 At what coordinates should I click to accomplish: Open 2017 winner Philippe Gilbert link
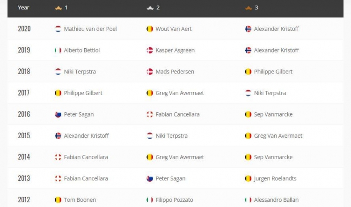[x=83, y=93]
